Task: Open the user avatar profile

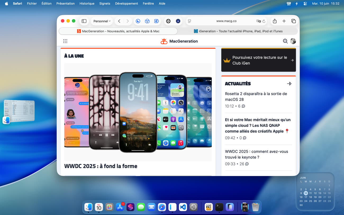Action: 293,41
